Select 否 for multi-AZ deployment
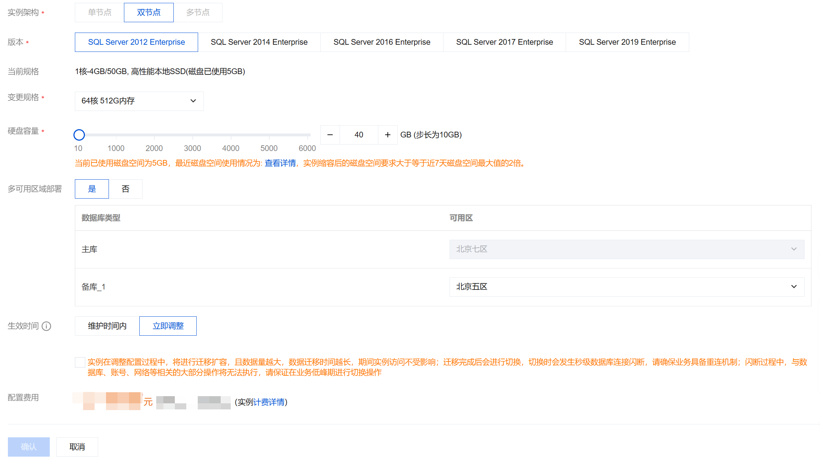The height and width of the screenshot is (462, 820). click(125, 189)
